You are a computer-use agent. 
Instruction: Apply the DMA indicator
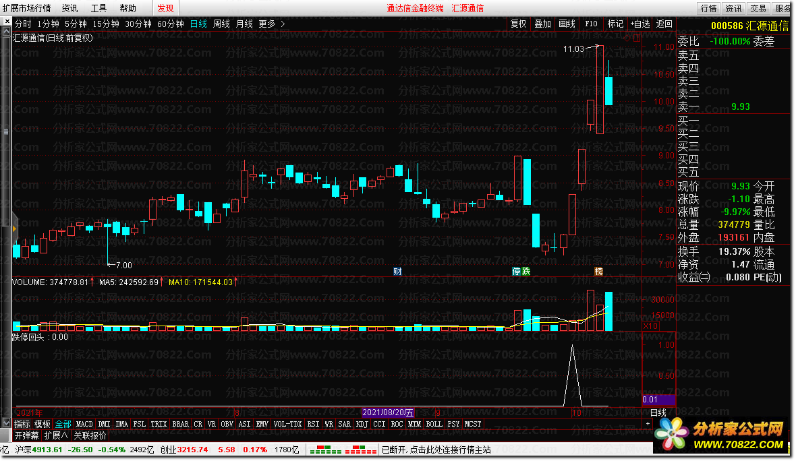point(122,424)
